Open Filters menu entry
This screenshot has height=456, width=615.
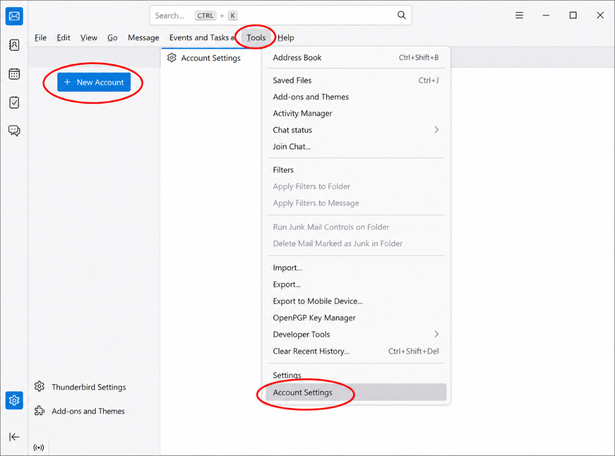[x=356, y=170]
